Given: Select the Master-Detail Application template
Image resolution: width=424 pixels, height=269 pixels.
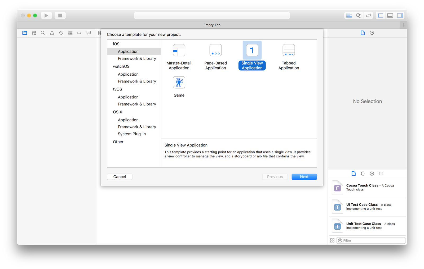Looking at the screenshot, I should (x=179, y=57).
